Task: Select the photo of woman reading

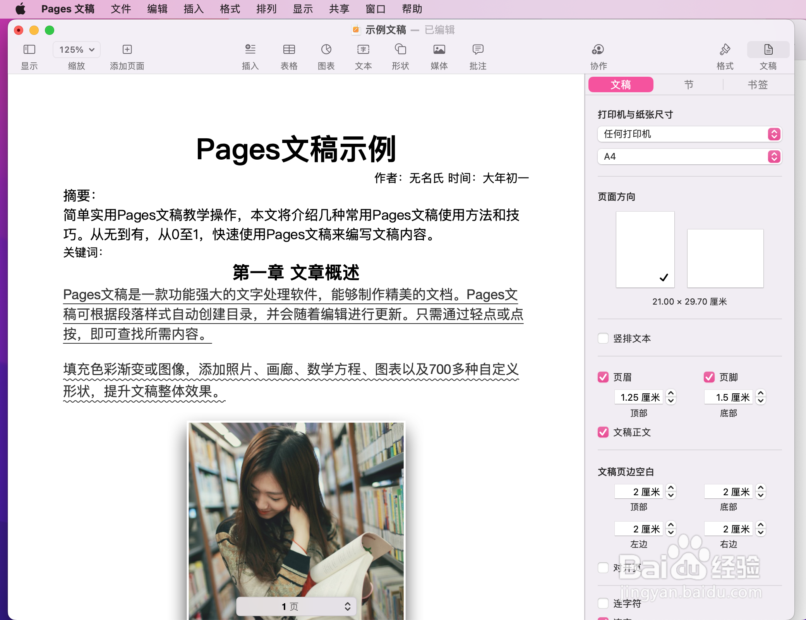Action: coord(296,521)
